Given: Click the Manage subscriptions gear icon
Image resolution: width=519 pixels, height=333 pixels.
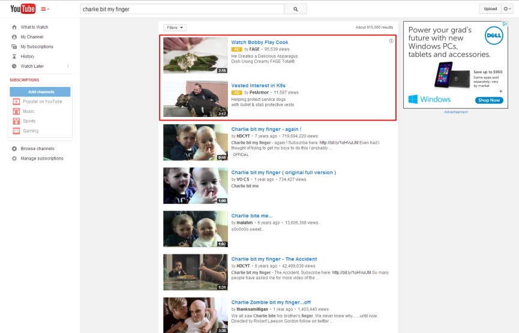Looking at the screenshot, I should [x=14, y=158].
